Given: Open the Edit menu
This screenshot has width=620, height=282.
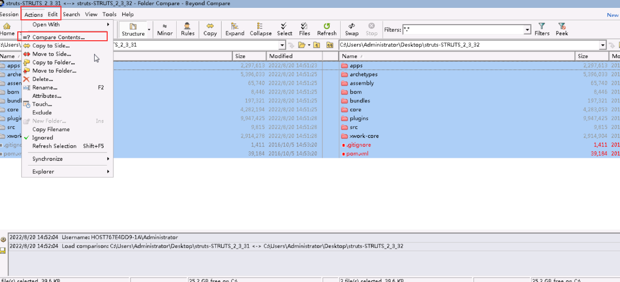Looking at the screenshot, I should [x=53, y=14].
